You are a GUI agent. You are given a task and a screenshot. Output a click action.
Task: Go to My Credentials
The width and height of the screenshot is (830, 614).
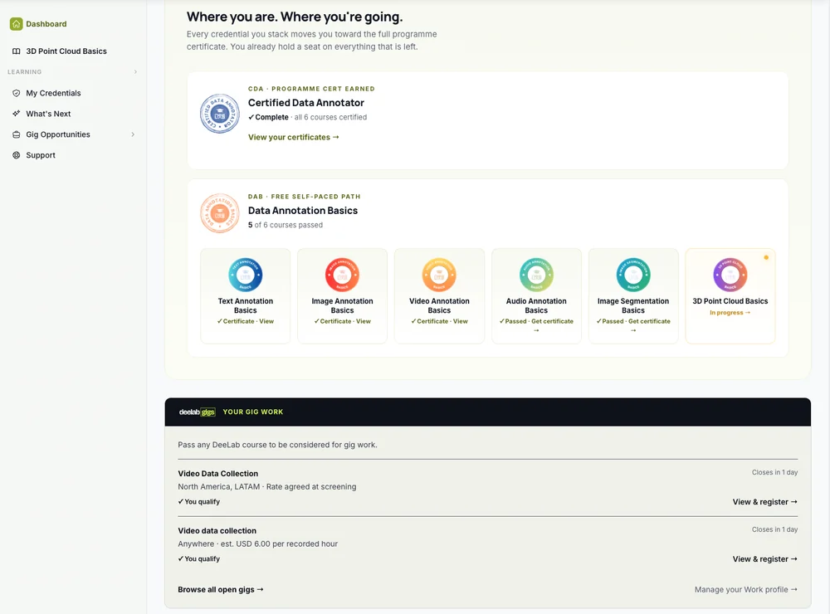point(53,93)
